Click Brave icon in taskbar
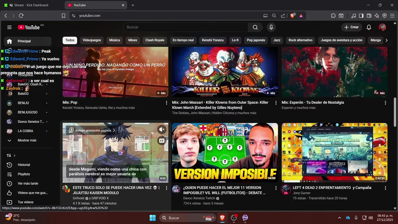This screenshot has width=398, height=224. pos(222,218)
